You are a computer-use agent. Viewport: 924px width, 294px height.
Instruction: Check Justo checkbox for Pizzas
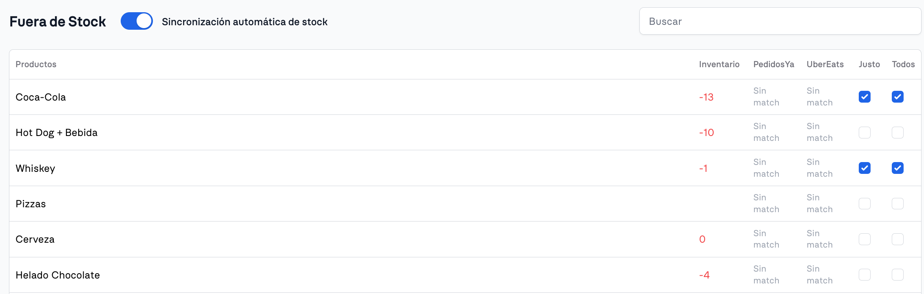[x=864, y=204]
